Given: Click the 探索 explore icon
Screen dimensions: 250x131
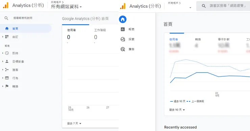Looking at the screenshot, I should (123, 39).
